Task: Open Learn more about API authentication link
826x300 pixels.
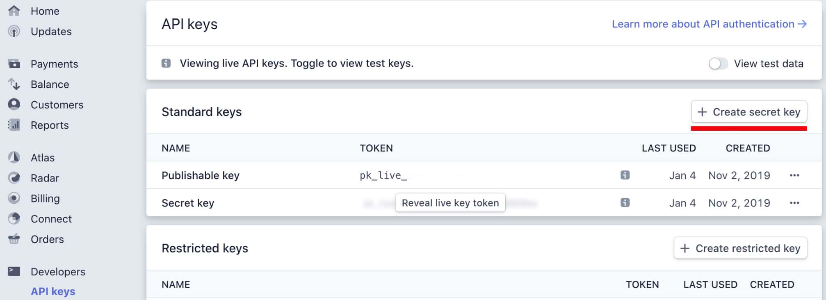Action: click(x=709, y=24)
